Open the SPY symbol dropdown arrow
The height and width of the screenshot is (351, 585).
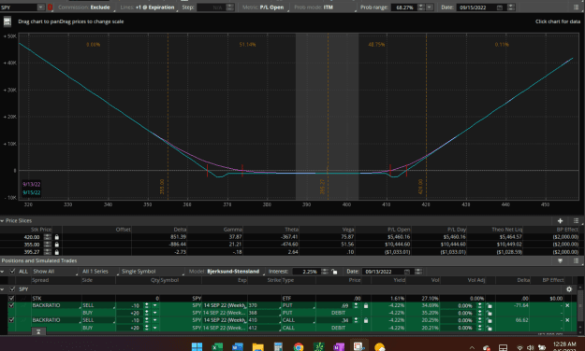click(40, 7)
